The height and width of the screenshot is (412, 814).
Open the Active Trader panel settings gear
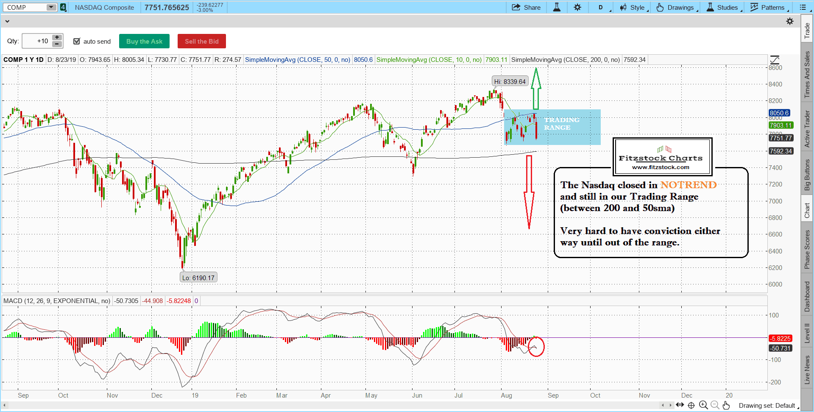[789, 21]
